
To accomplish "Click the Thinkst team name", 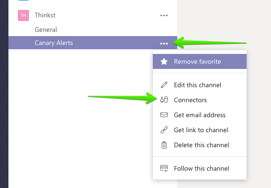I will (45, 15).
